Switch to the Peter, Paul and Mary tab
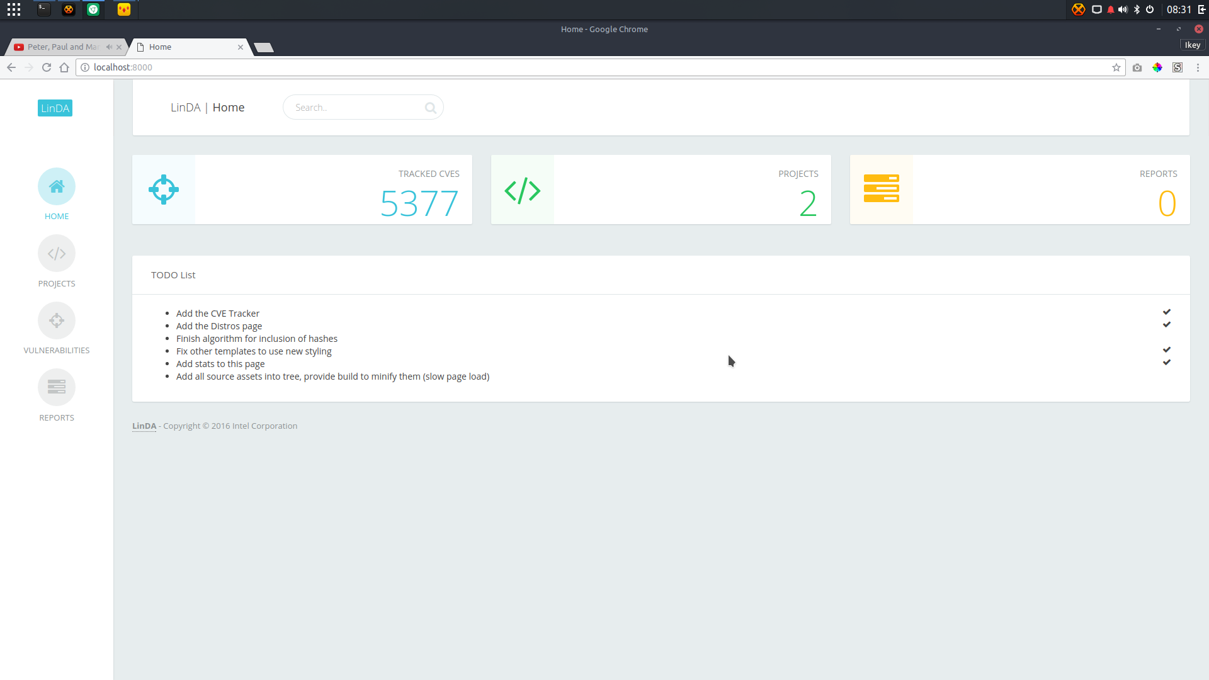The height and width of the screenshot is (680, 1209). click(65, 47)
